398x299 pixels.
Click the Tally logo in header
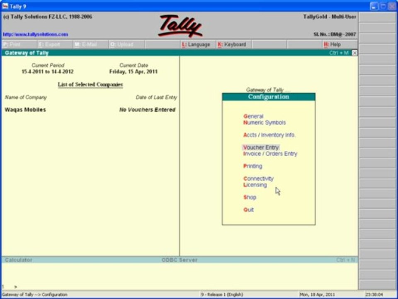180,26
